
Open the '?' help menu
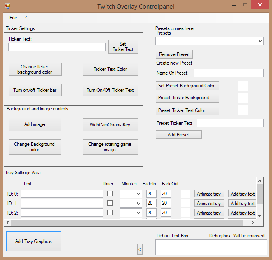click(26, 18)
